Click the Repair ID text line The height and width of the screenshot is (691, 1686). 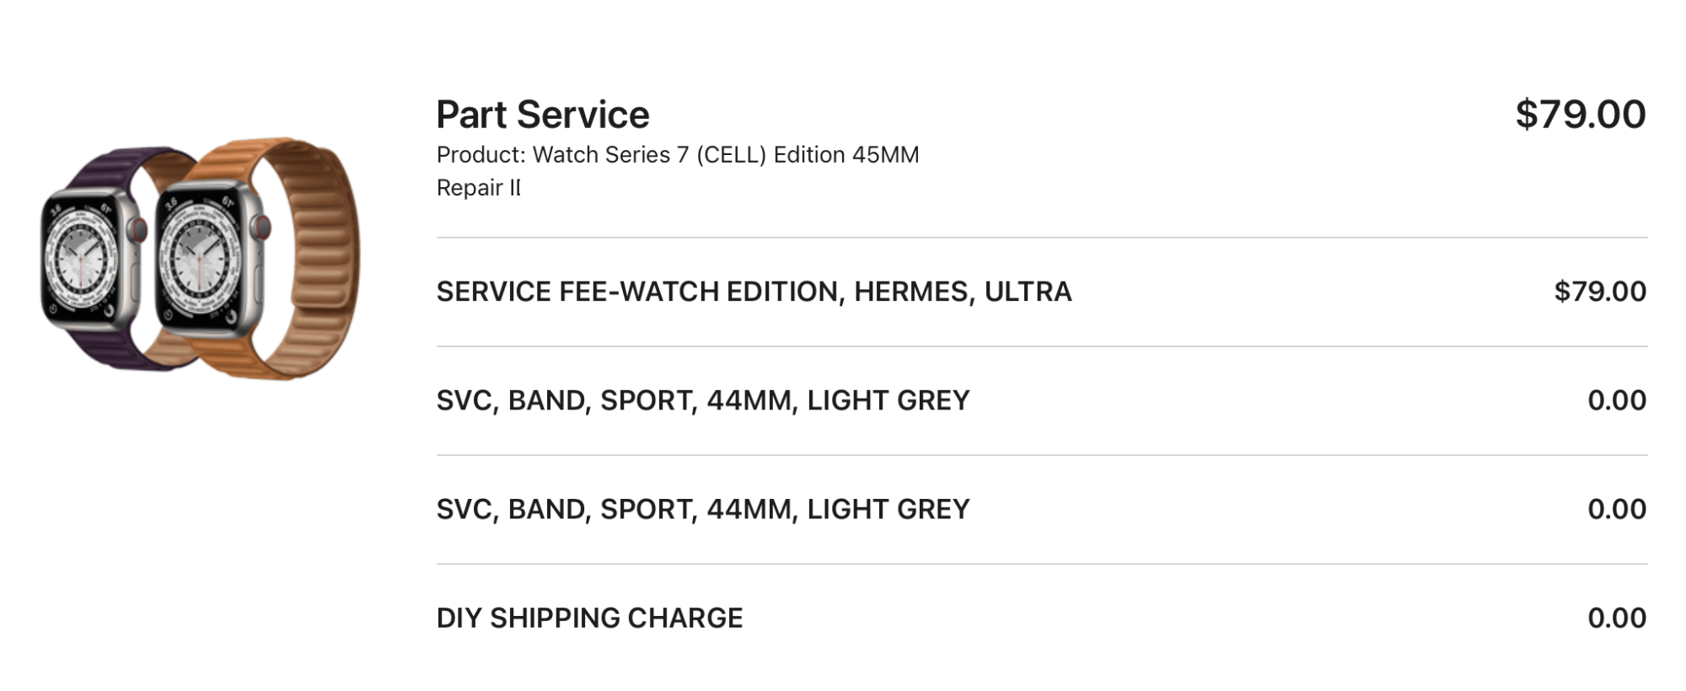(x=478, y=188)
